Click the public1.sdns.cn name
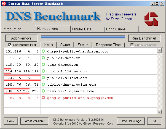The height and width of the screenshot is (129, 166). click(64, 58)
